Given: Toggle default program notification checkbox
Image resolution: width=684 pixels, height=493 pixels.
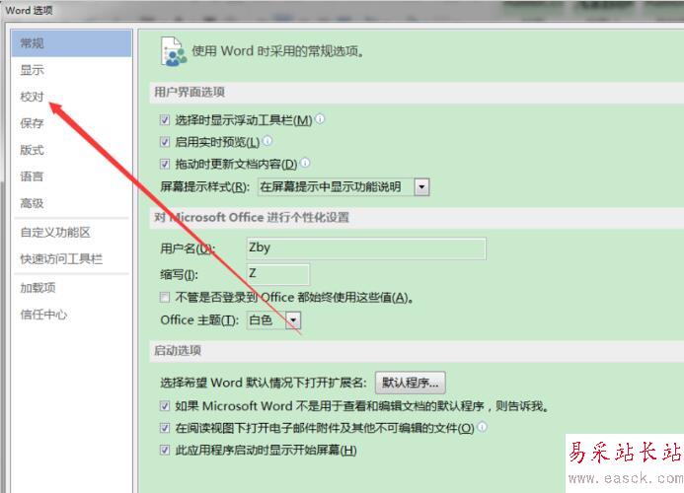Looking at the screenshot, I should coord(165,406).
